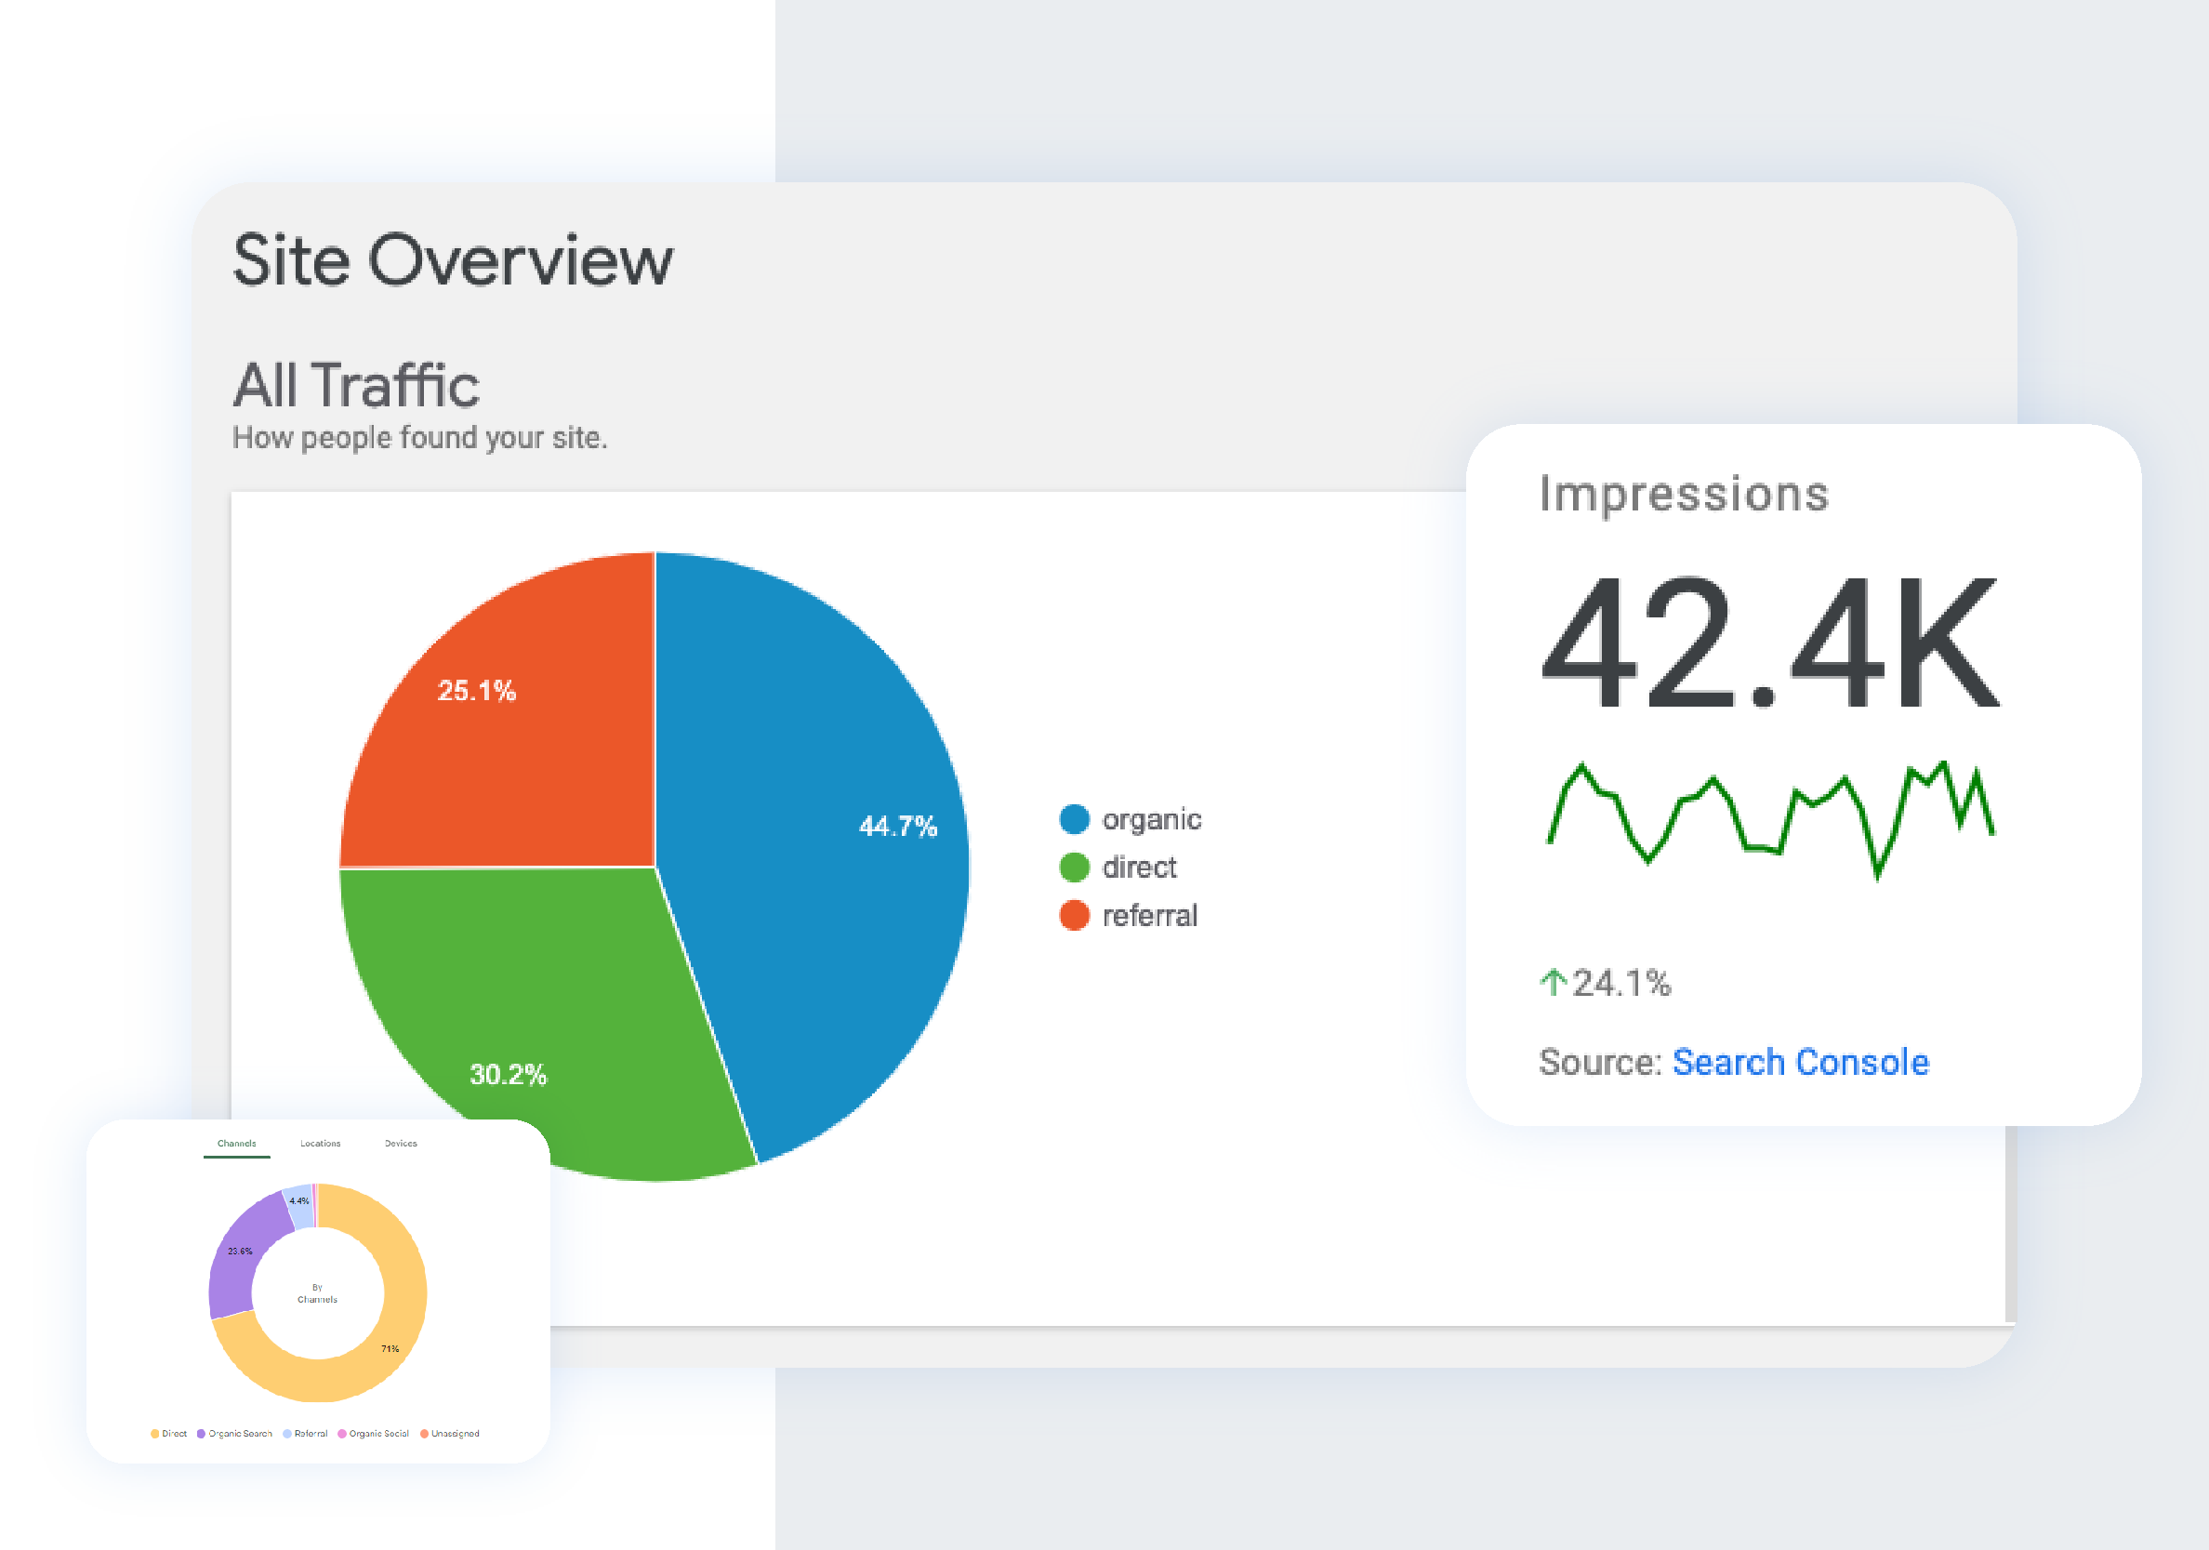2209x1550 pixels.
Task: Switch to the Locations tab
Action: [321, 1144]
